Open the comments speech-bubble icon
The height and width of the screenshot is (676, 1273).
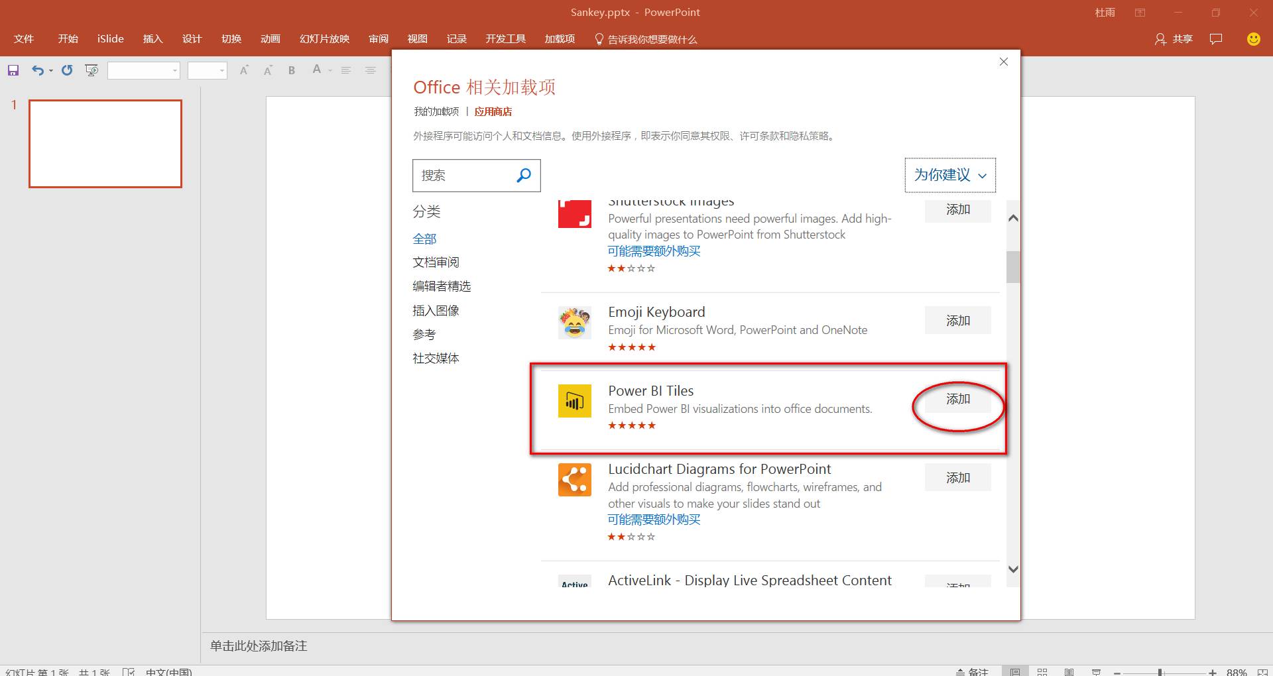click(x=1216, y=39)
